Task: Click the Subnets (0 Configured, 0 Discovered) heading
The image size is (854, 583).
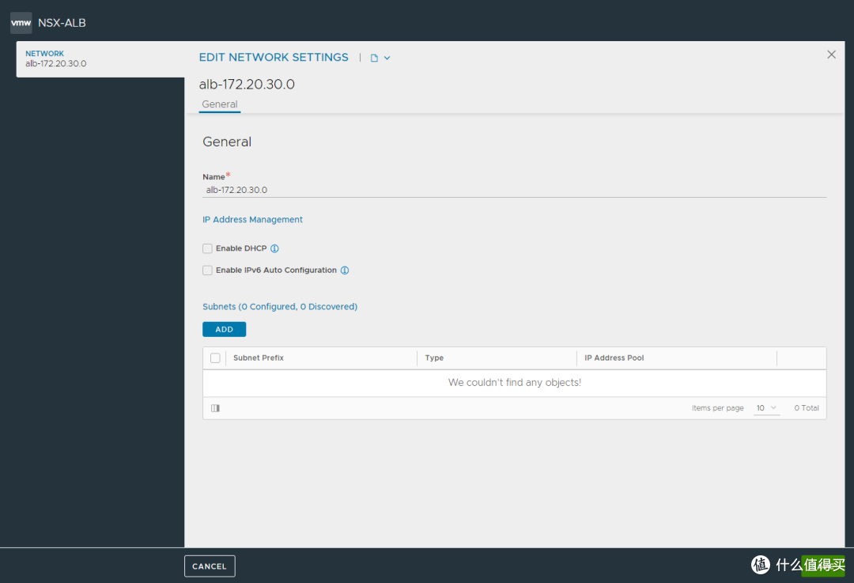Action: coord(280,307)
